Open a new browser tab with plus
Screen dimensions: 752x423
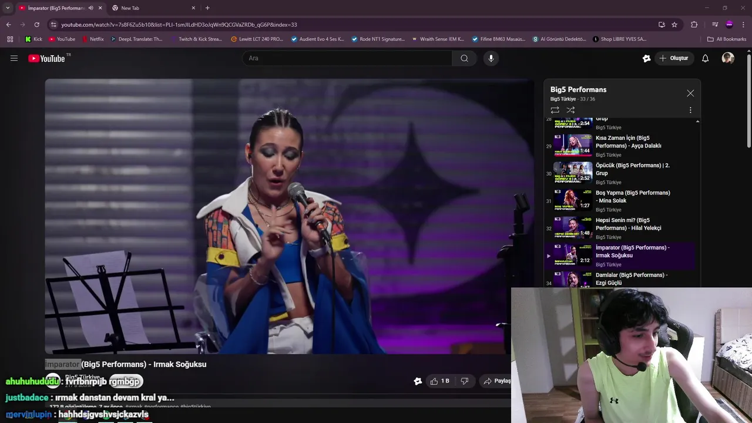coord(207,8)
